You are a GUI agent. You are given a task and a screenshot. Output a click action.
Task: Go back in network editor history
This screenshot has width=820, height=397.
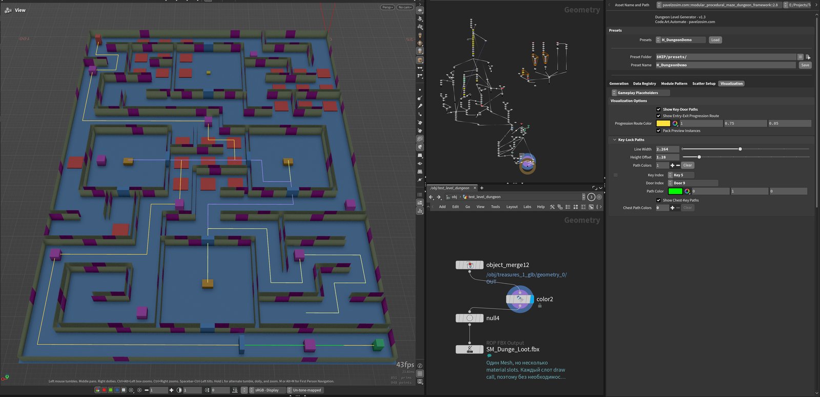coord(431,197)
